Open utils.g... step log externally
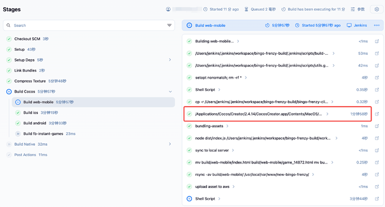Viewport: 385px width, 207px height. (x=377, y=66)
